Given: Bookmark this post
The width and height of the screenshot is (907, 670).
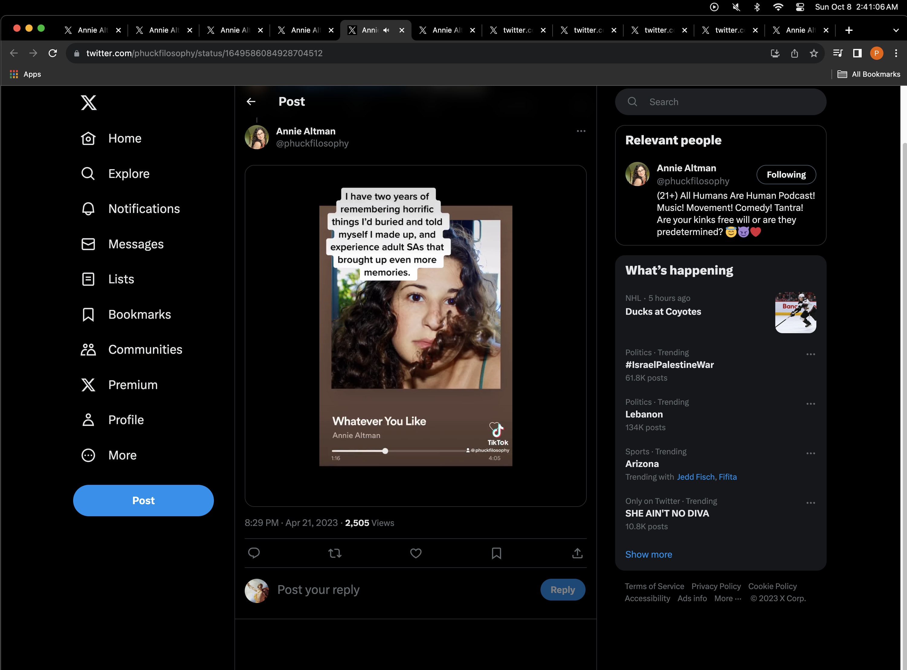Looking at the screenshot, I should pos(496,553).
